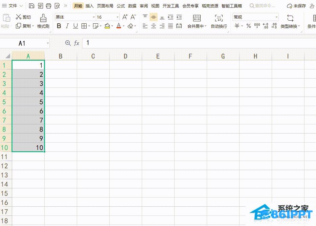The image size is (316, 226).
Task: Toggle Underline formatting
Action: click(75, 26)
